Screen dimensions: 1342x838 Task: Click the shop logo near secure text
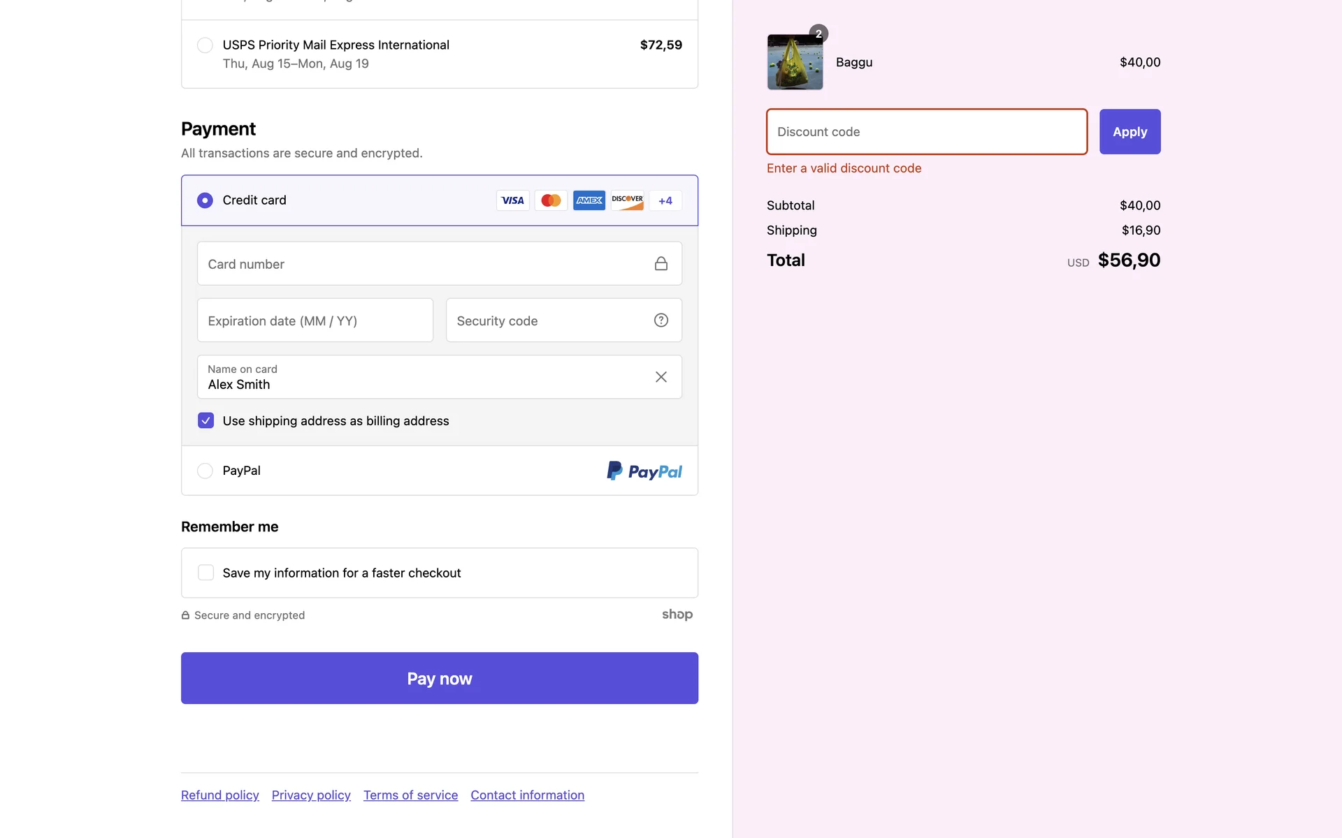677,615
